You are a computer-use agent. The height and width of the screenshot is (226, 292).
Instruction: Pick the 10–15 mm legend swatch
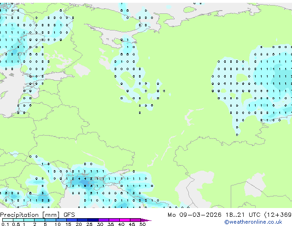pyautogui.click(x=61, y=220)
